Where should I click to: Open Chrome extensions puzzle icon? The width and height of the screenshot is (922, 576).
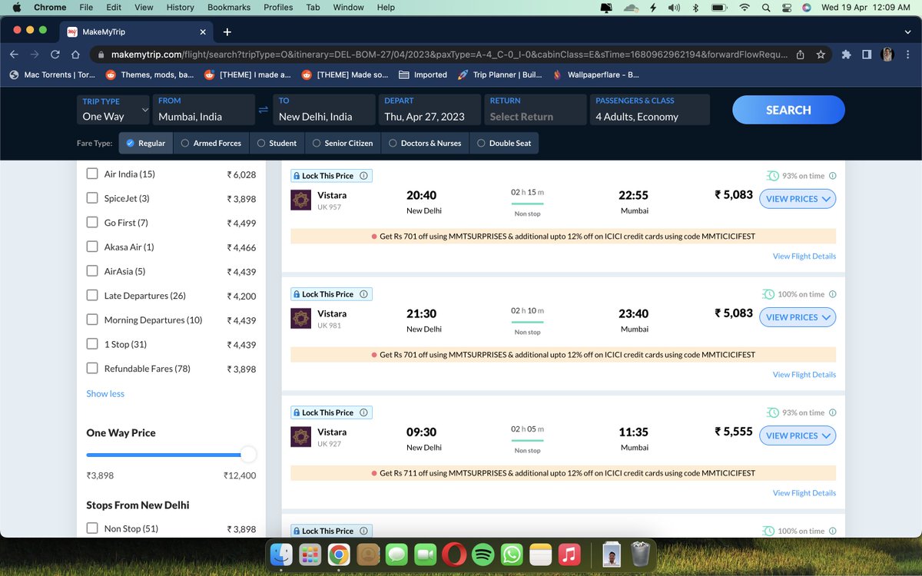(847, 55)
